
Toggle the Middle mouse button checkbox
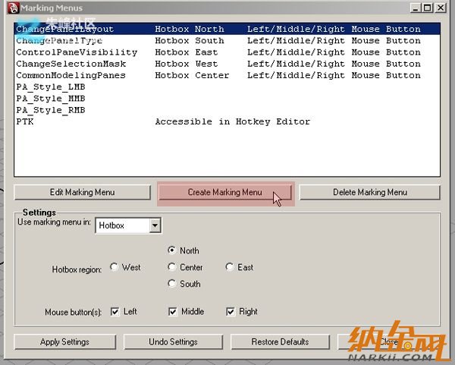[173, 311]
